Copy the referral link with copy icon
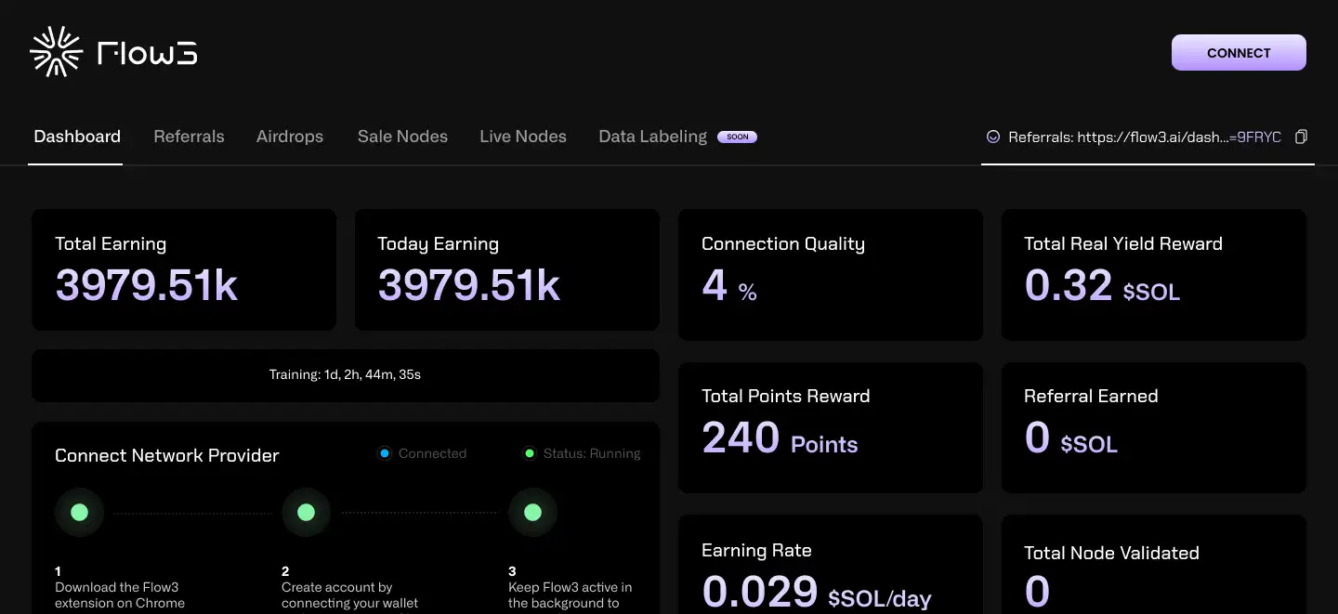 [1301, 137]
